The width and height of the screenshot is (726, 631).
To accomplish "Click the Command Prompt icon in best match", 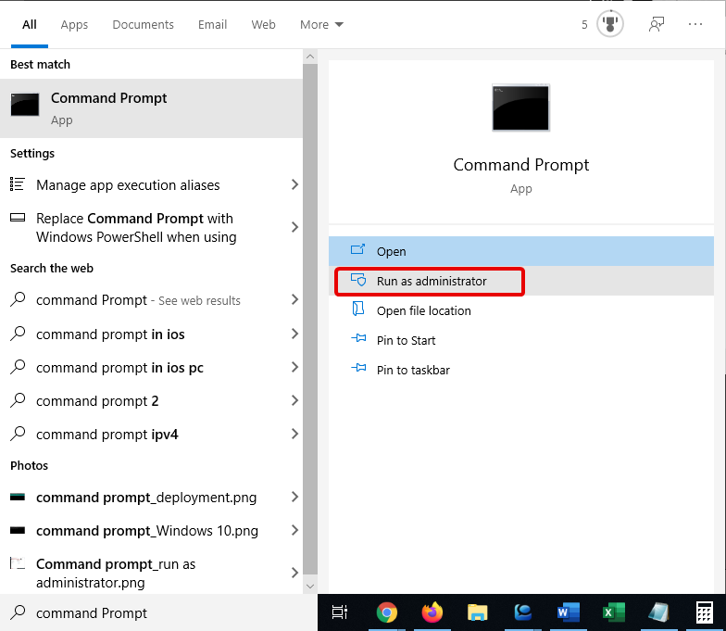I will click(x=25, y=105).
